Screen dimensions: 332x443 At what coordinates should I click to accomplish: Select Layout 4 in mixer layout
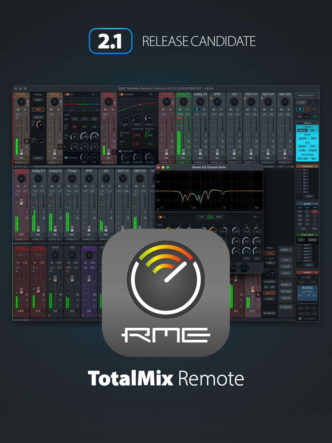(x=307, y=254)
